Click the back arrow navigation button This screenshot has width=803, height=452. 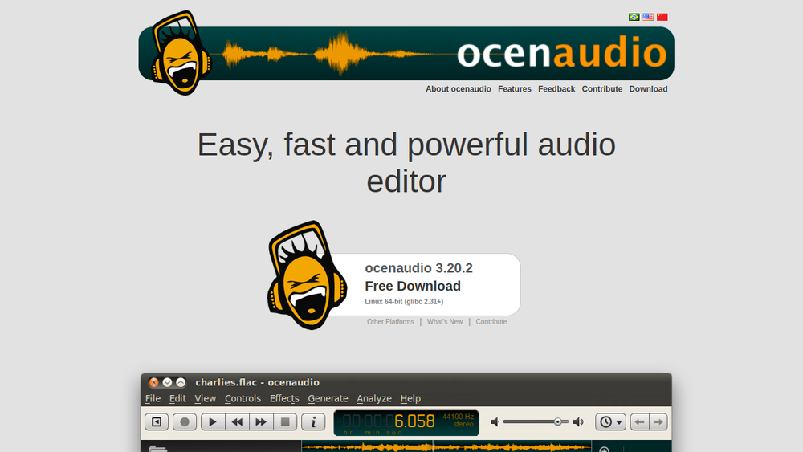tap(640, 421)
